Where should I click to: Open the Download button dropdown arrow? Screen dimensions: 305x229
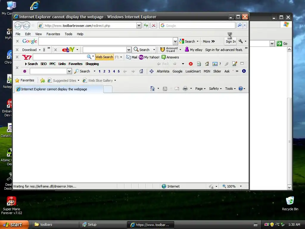tap(40, 50)
